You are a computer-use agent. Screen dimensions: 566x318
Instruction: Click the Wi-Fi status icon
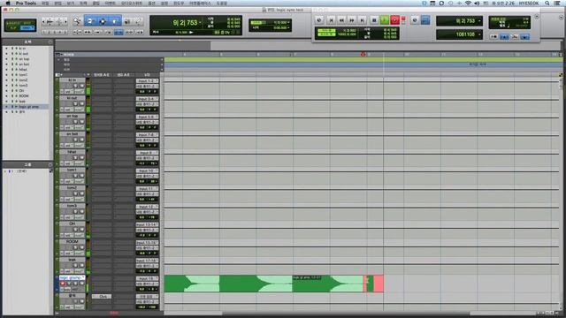point(468,3)
